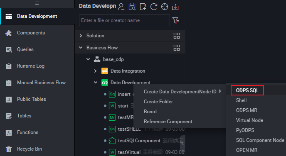This screenshot has height=156, width=286.
Task: Open the Data Development sidebar section
Action: [x=37, y=16]
